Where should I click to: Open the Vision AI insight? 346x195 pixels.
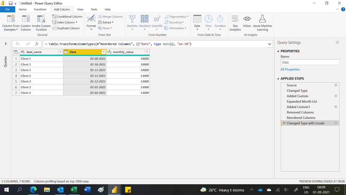[x=247, y=21]
